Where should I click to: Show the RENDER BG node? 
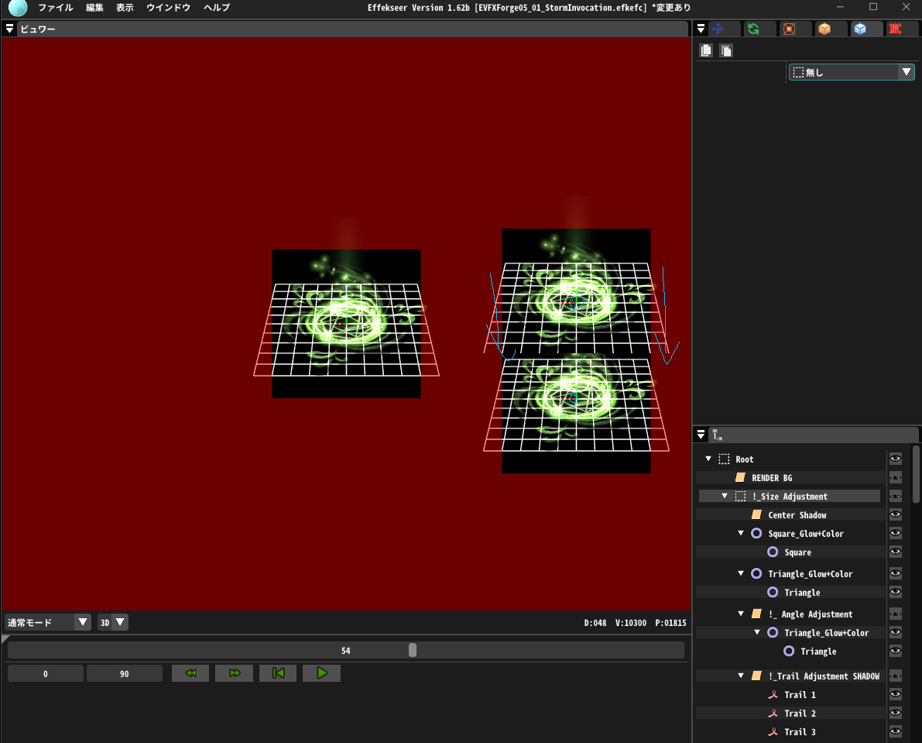(x=896, y=478)
